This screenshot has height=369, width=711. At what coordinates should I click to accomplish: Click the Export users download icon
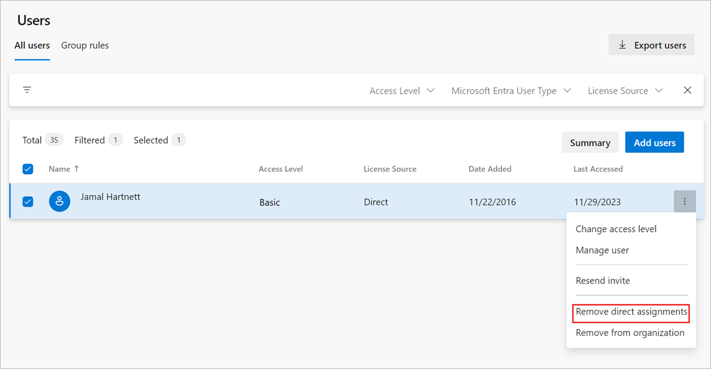point(622,44)
